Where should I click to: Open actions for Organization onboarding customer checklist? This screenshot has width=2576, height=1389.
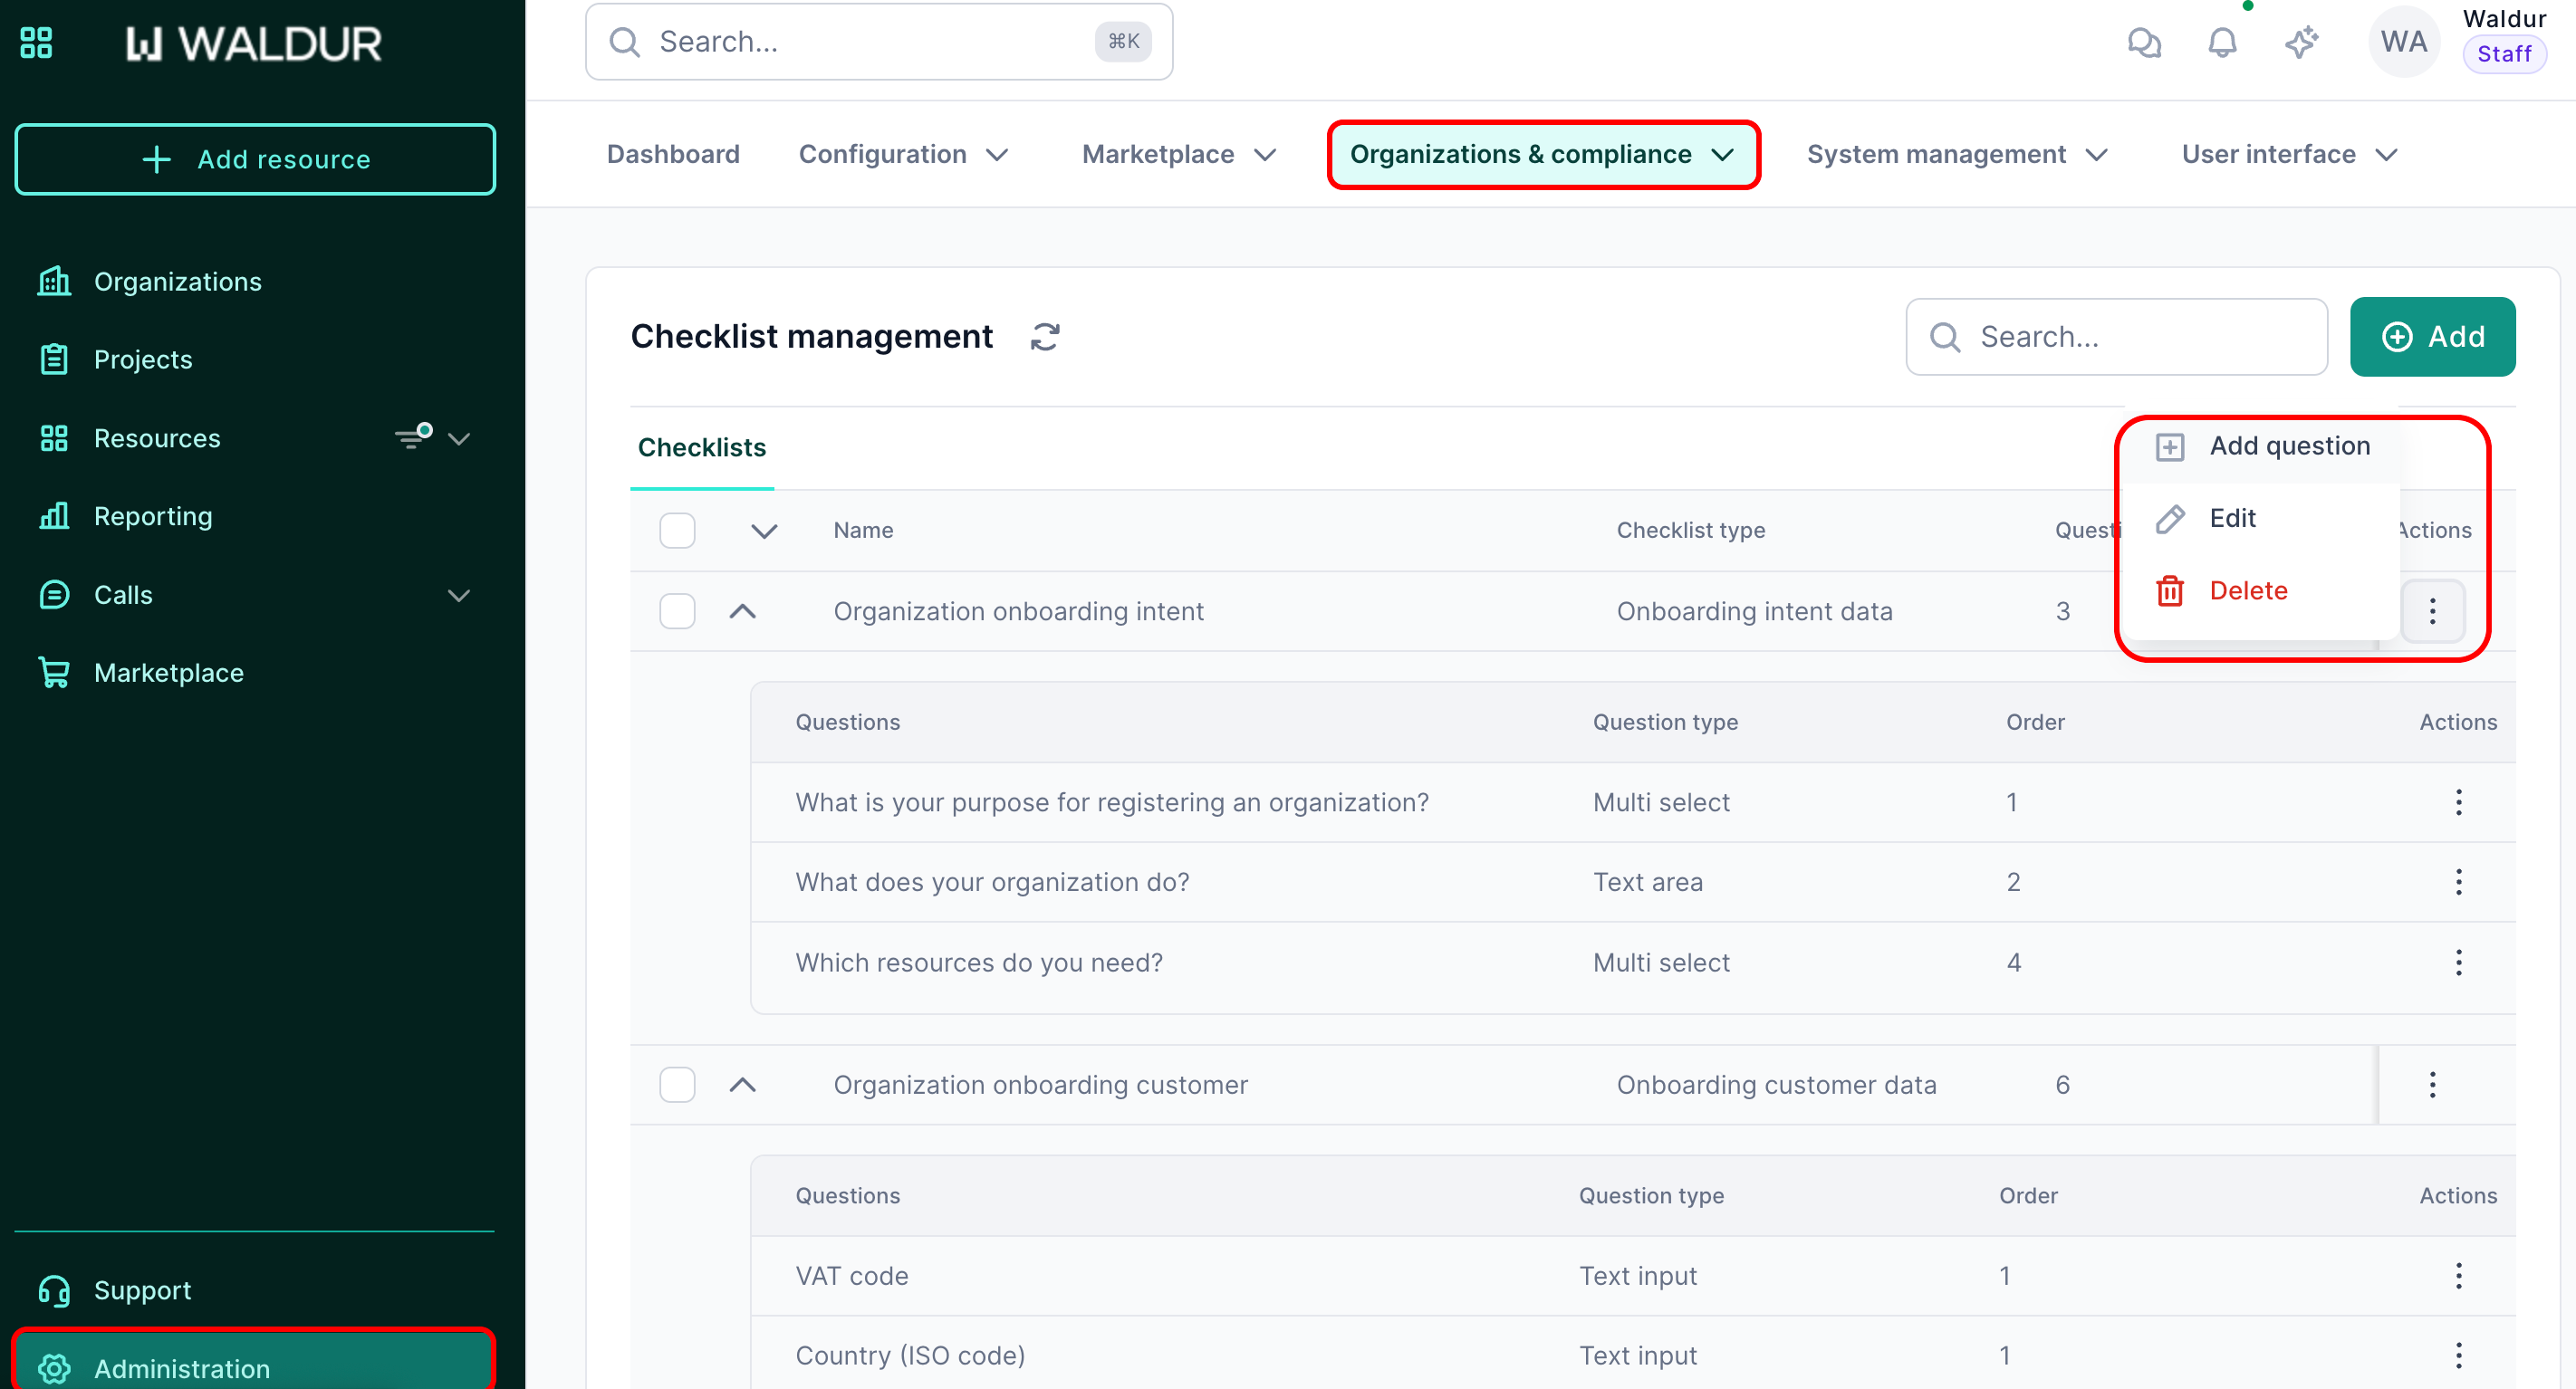2432,1084
